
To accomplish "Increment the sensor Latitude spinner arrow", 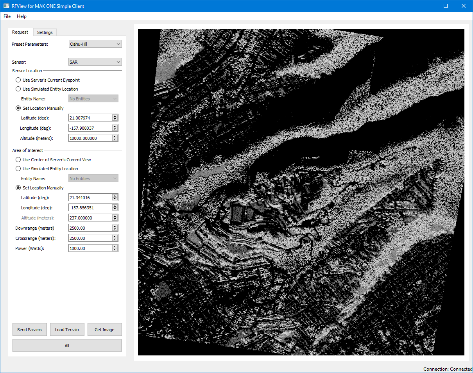I will tap(115, 116).
